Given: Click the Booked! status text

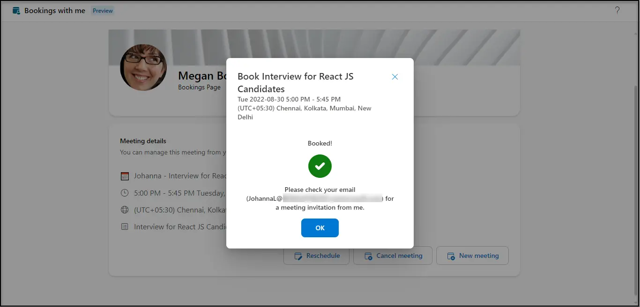Looking at the screenshot, I should (x=320, y=143).
